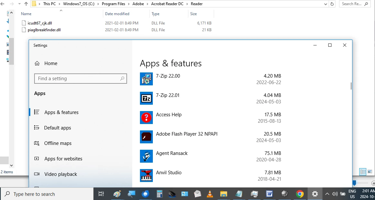Viewport: 375px width, 200px height.
Task: Click the taskbar Type here to search box
Action: [47, 194]
